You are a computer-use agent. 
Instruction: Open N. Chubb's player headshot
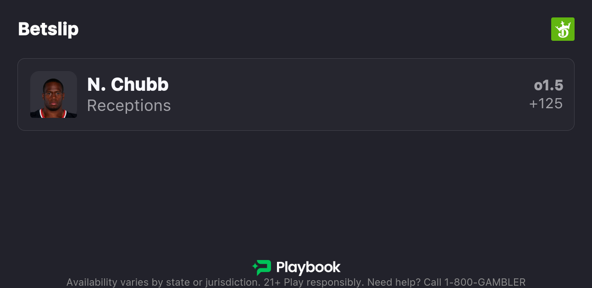click(x=54, y=94)
